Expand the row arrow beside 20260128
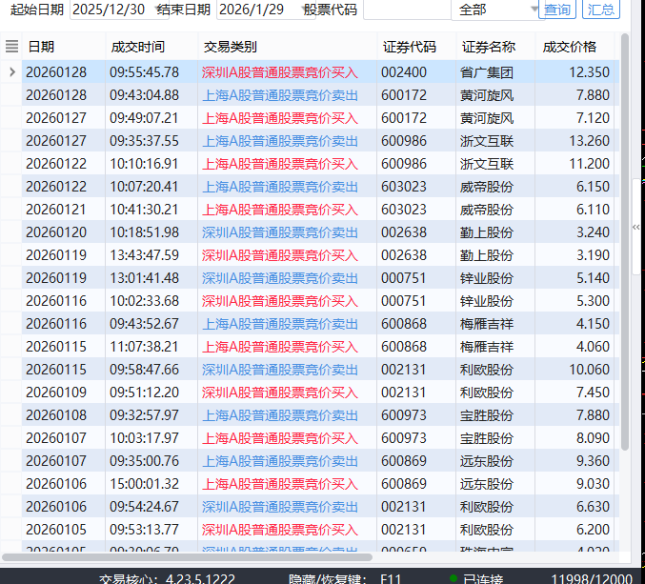The image size is (645, 584). [x=12, y=72]
